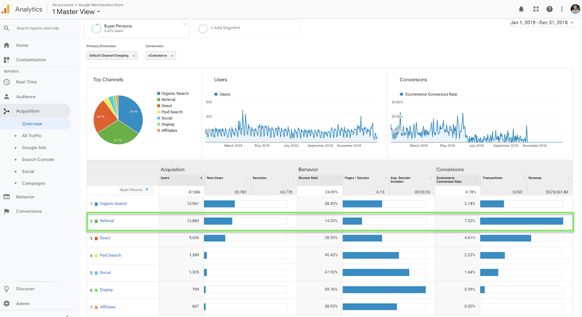Viewport: 582px width, 317px height.
Task: Open the notifications bell
Action: (521, 9)
